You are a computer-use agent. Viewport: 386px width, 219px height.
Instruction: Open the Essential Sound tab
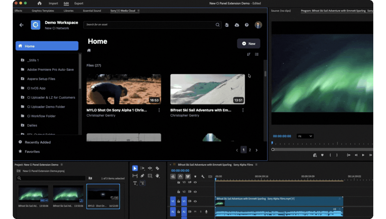[x=92, y=11]
